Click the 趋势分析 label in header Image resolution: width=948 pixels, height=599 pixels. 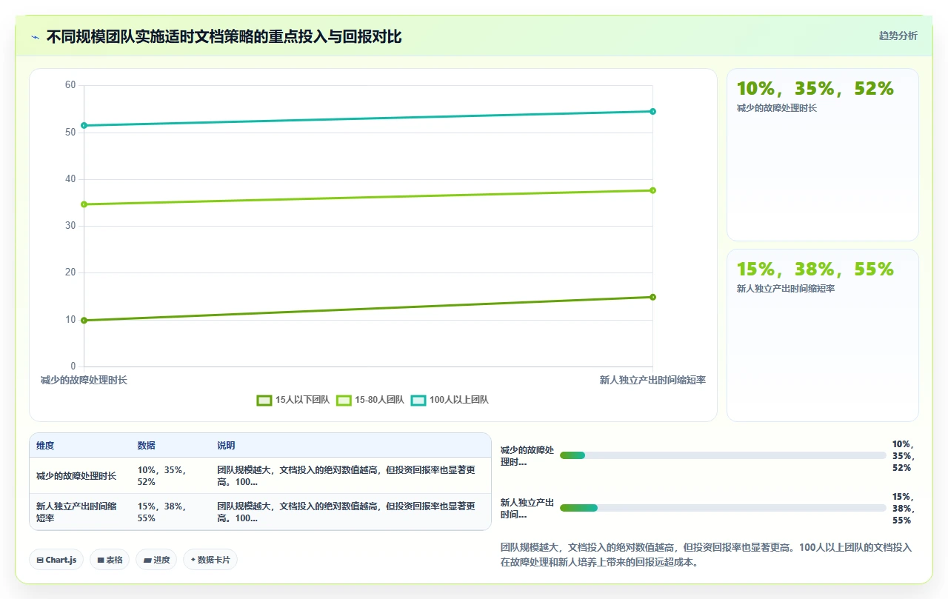898,36
